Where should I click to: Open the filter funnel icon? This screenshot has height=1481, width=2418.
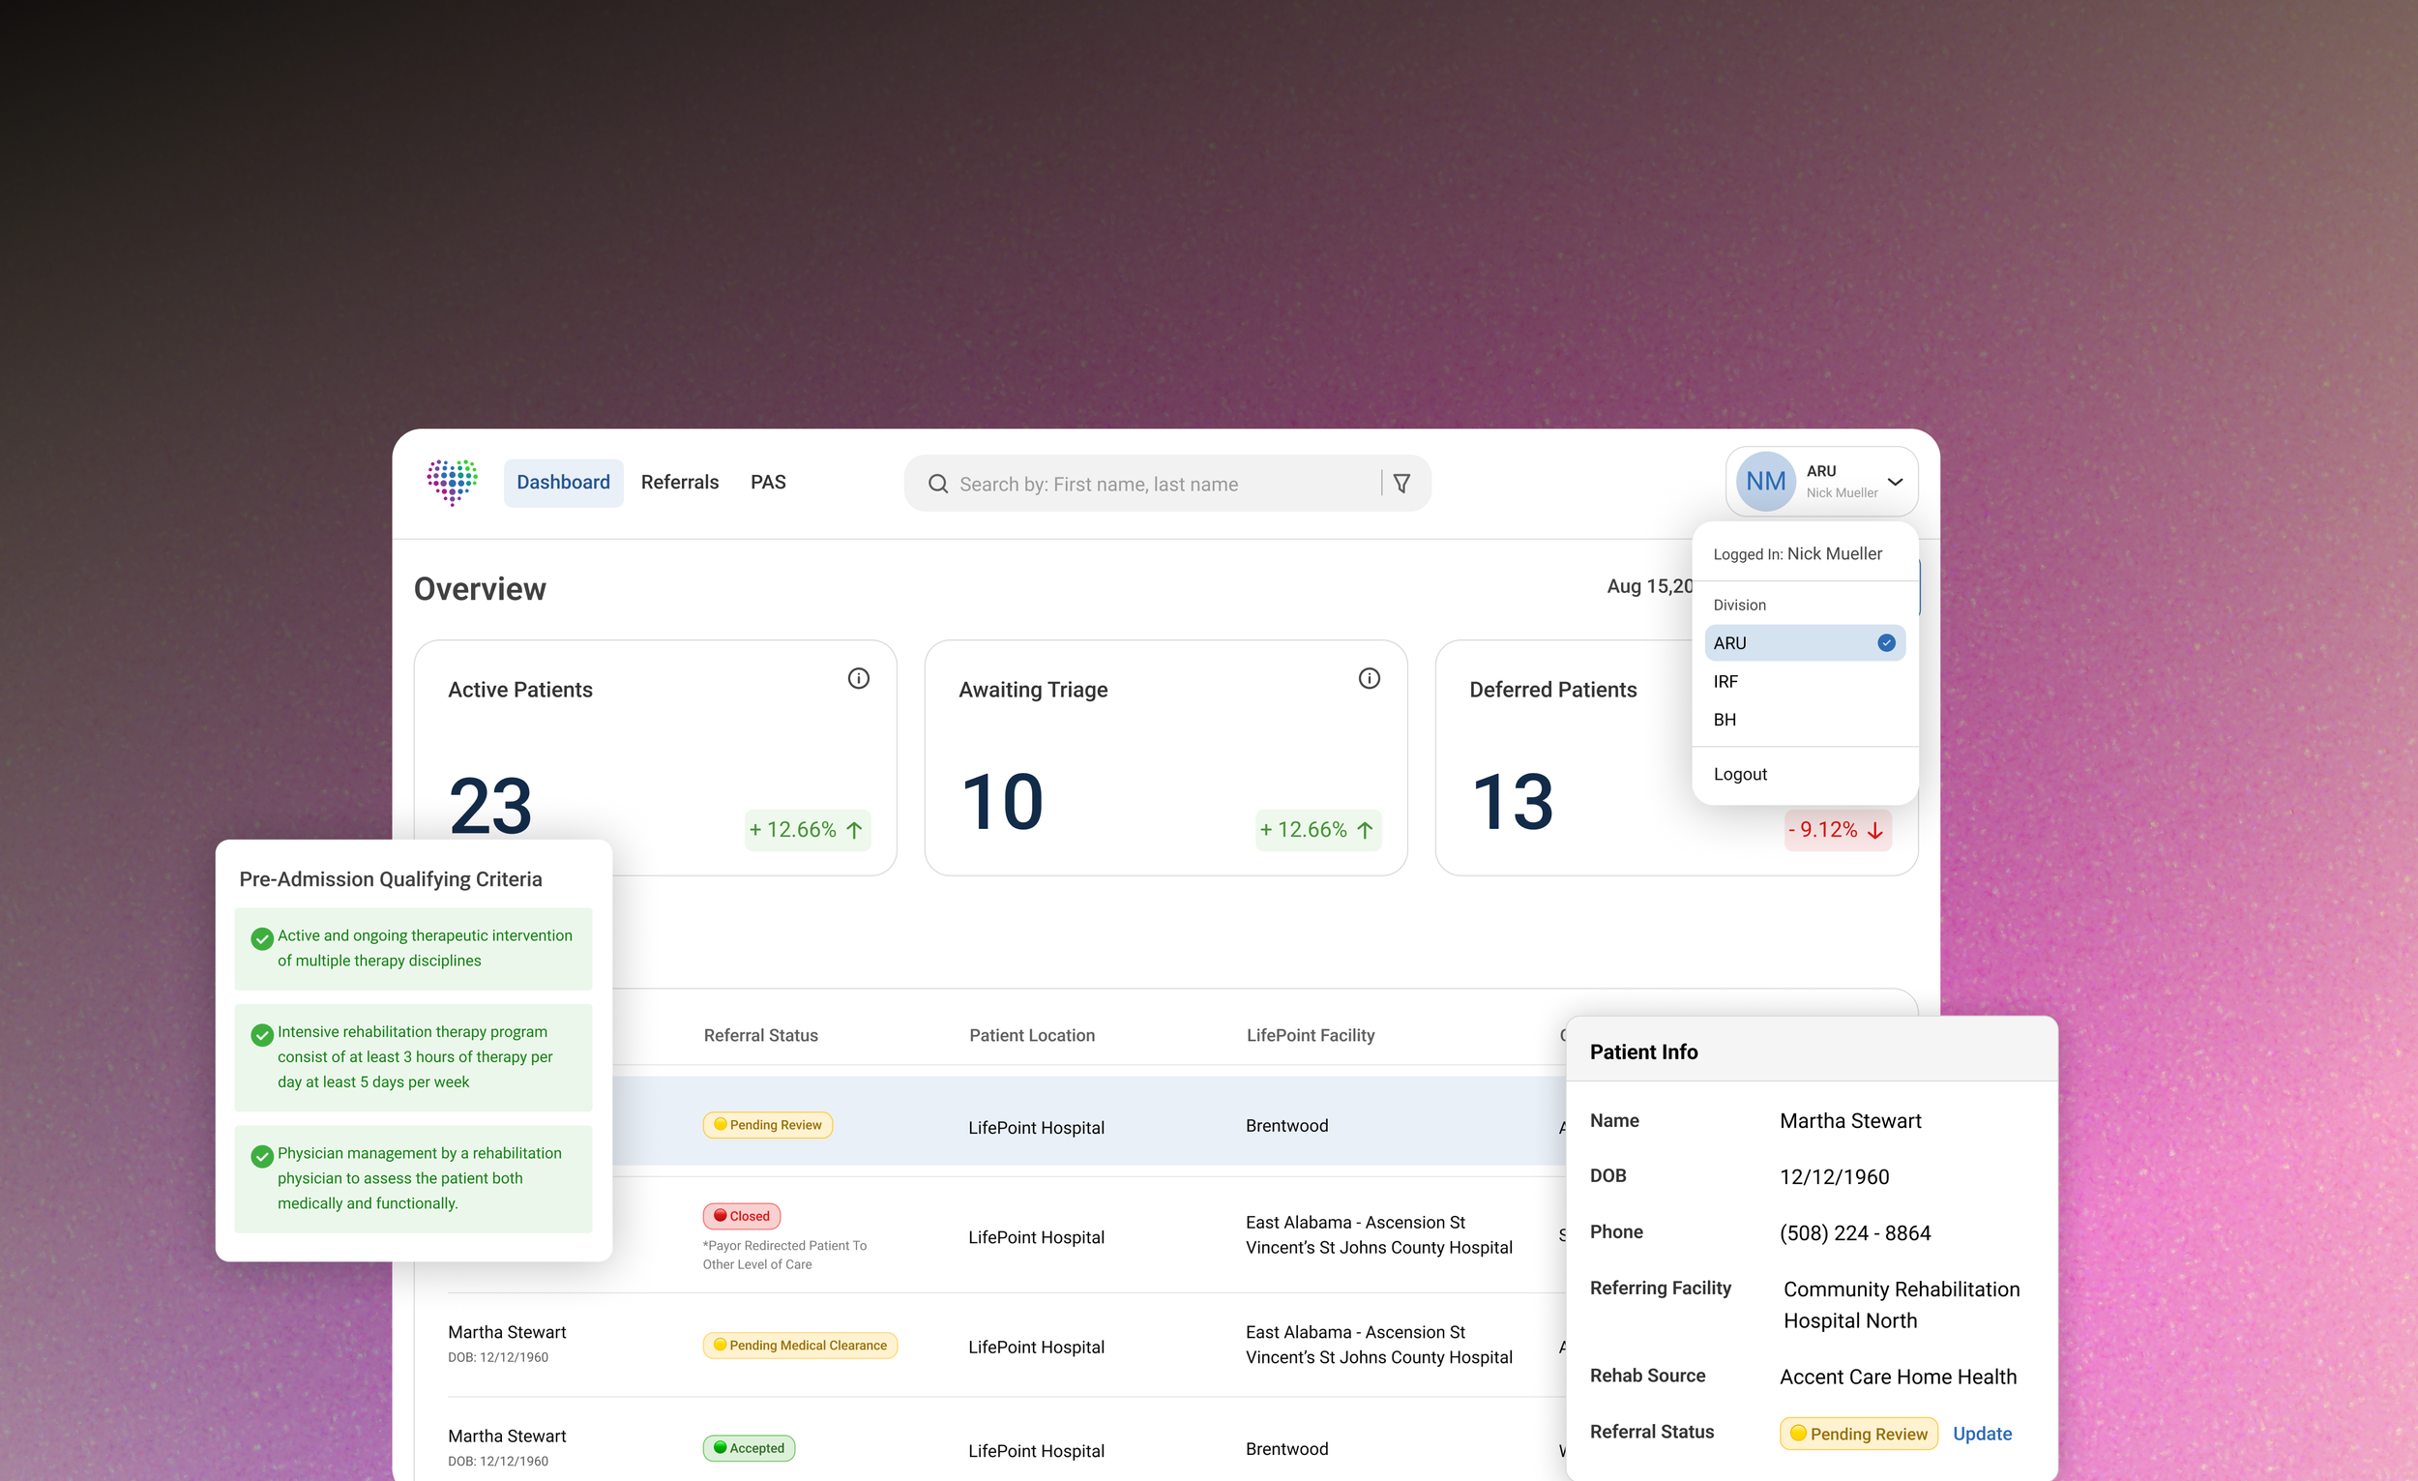click(1401, 484)
